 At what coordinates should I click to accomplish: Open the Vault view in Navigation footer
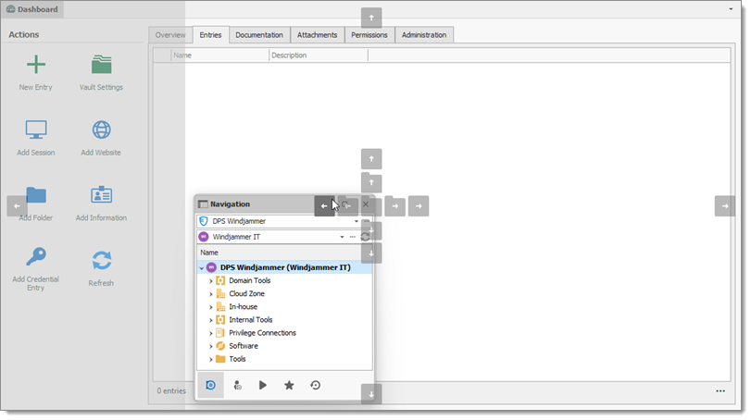point(211,385)
